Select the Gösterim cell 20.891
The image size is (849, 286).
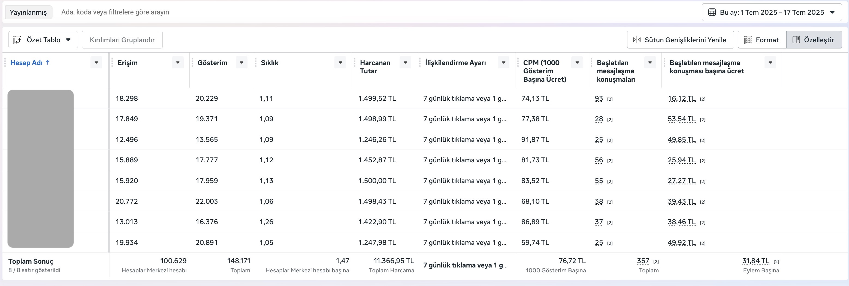coord(207,242)
